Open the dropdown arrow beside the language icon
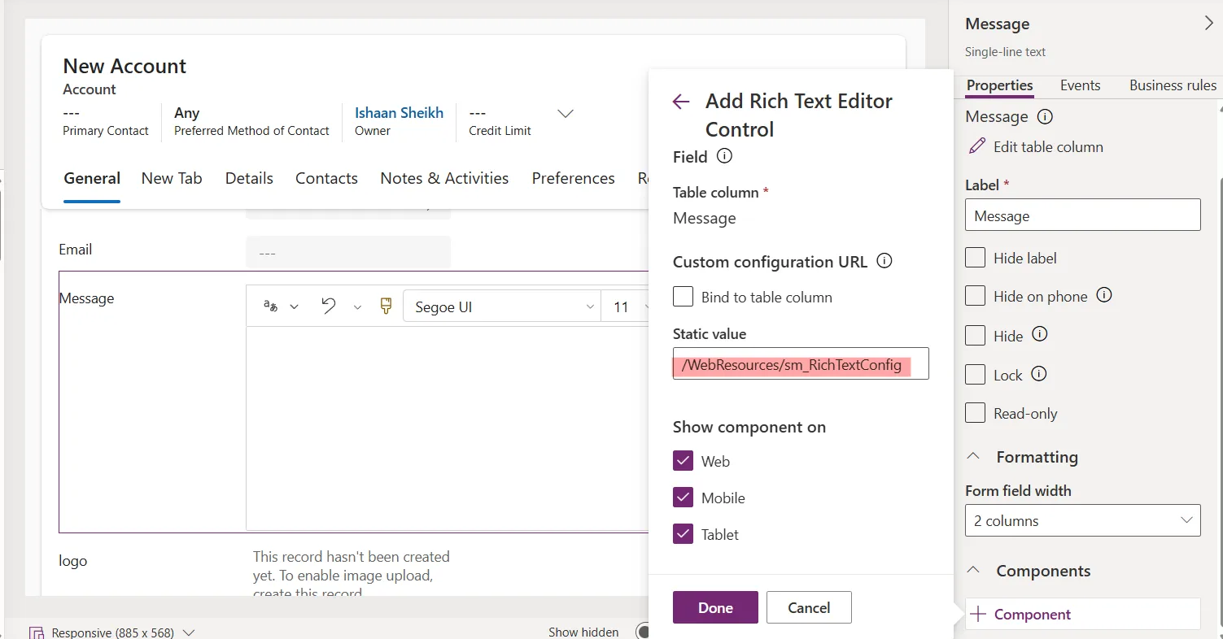 tap(295, 306)
